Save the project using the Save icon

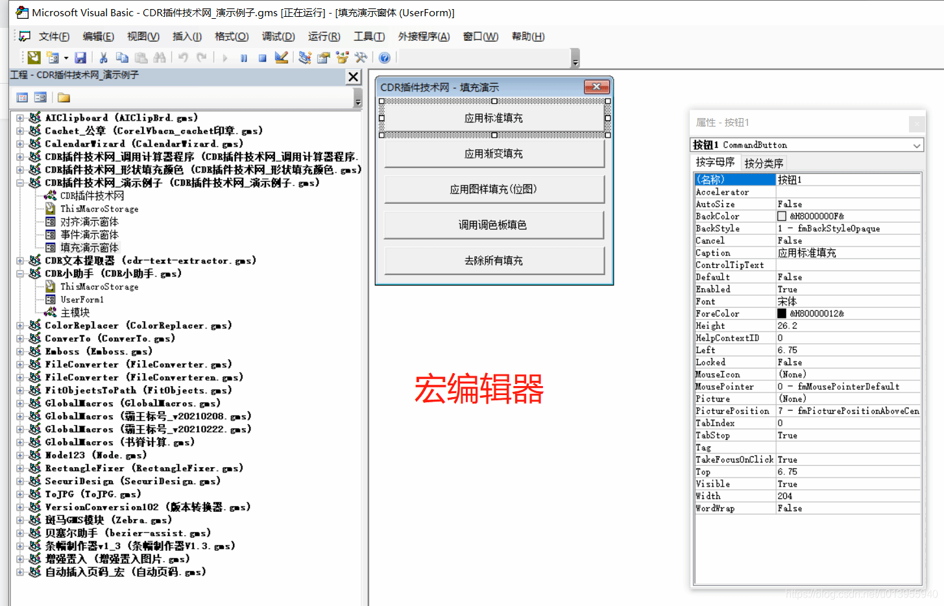coord(80,58)
